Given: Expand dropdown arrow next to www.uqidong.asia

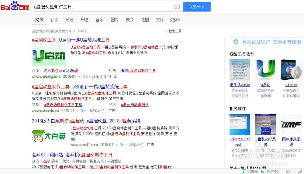Looking at the screenshot, I should click(79, 77).
